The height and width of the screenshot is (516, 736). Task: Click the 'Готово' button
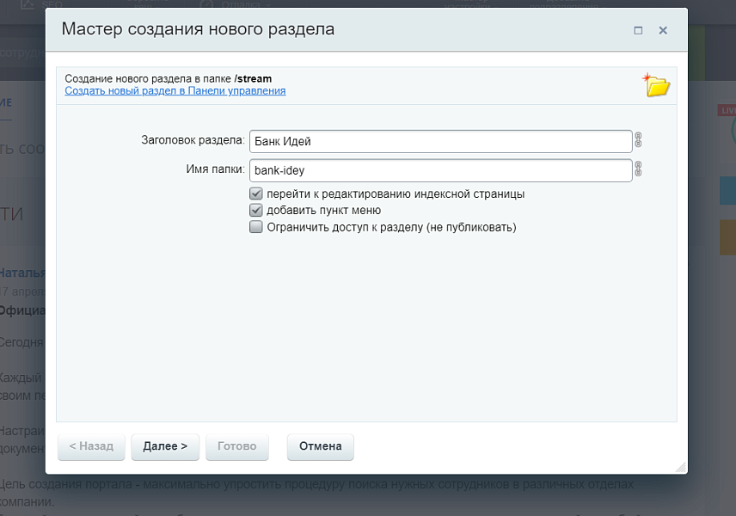point(237,446)
